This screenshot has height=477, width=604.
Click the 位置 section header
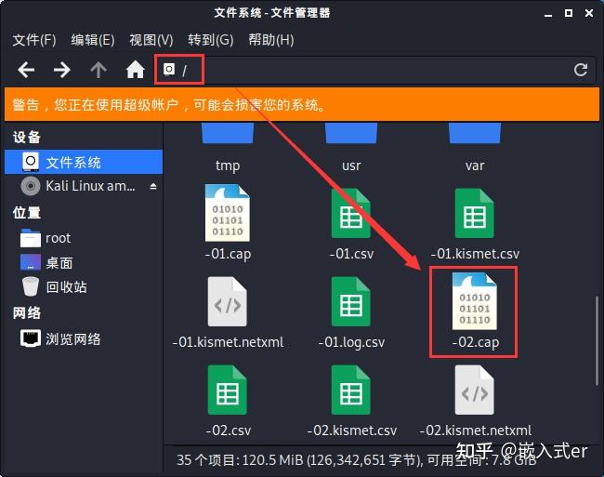click(x=27, y=212)
